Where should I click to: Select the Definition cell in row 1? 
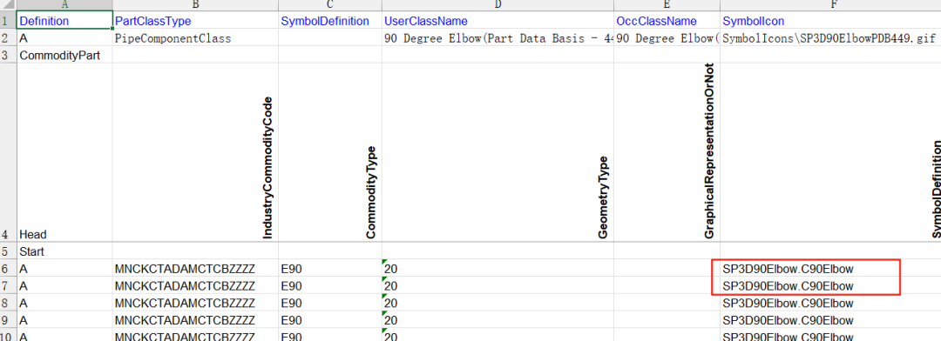coord(64,20)
